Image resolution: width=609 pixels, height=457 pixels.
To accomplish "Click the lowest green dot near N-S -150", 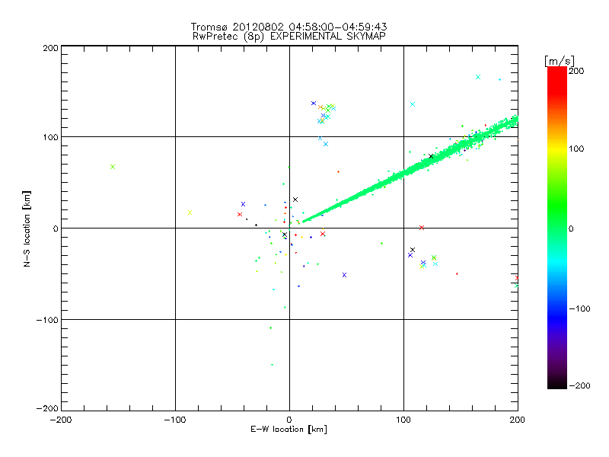I will pyautogui.click(x=272, y=365).
